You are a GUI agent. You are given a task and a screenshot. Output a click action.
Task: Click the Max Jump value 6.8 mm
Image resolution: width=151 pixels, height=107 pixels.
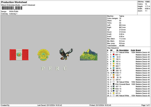(x=122, y=43)
